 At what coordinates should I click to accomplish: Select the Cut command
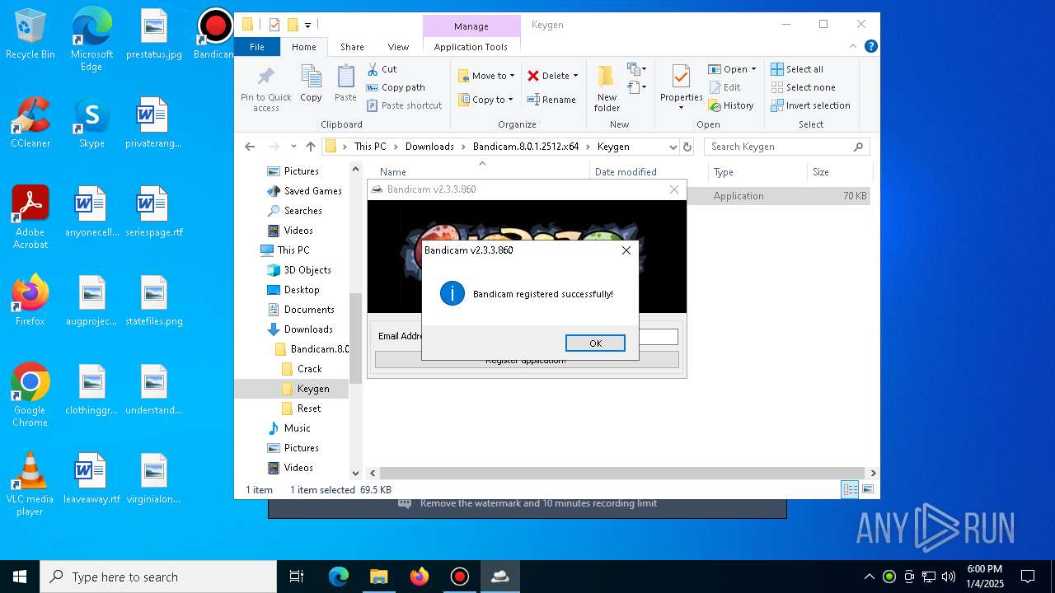point(382,69)
